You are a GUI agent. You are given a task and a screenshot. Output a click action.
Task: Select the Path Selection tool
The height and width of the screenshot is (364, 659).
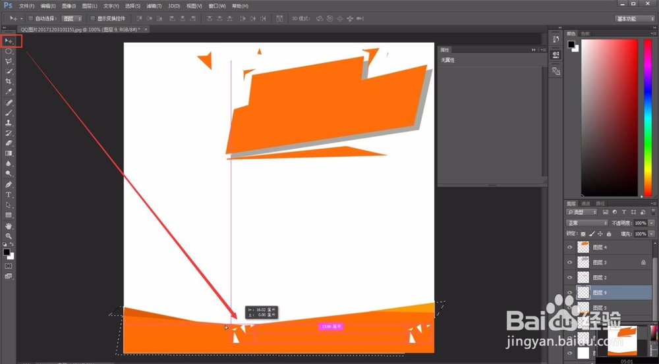click(9, 205)
